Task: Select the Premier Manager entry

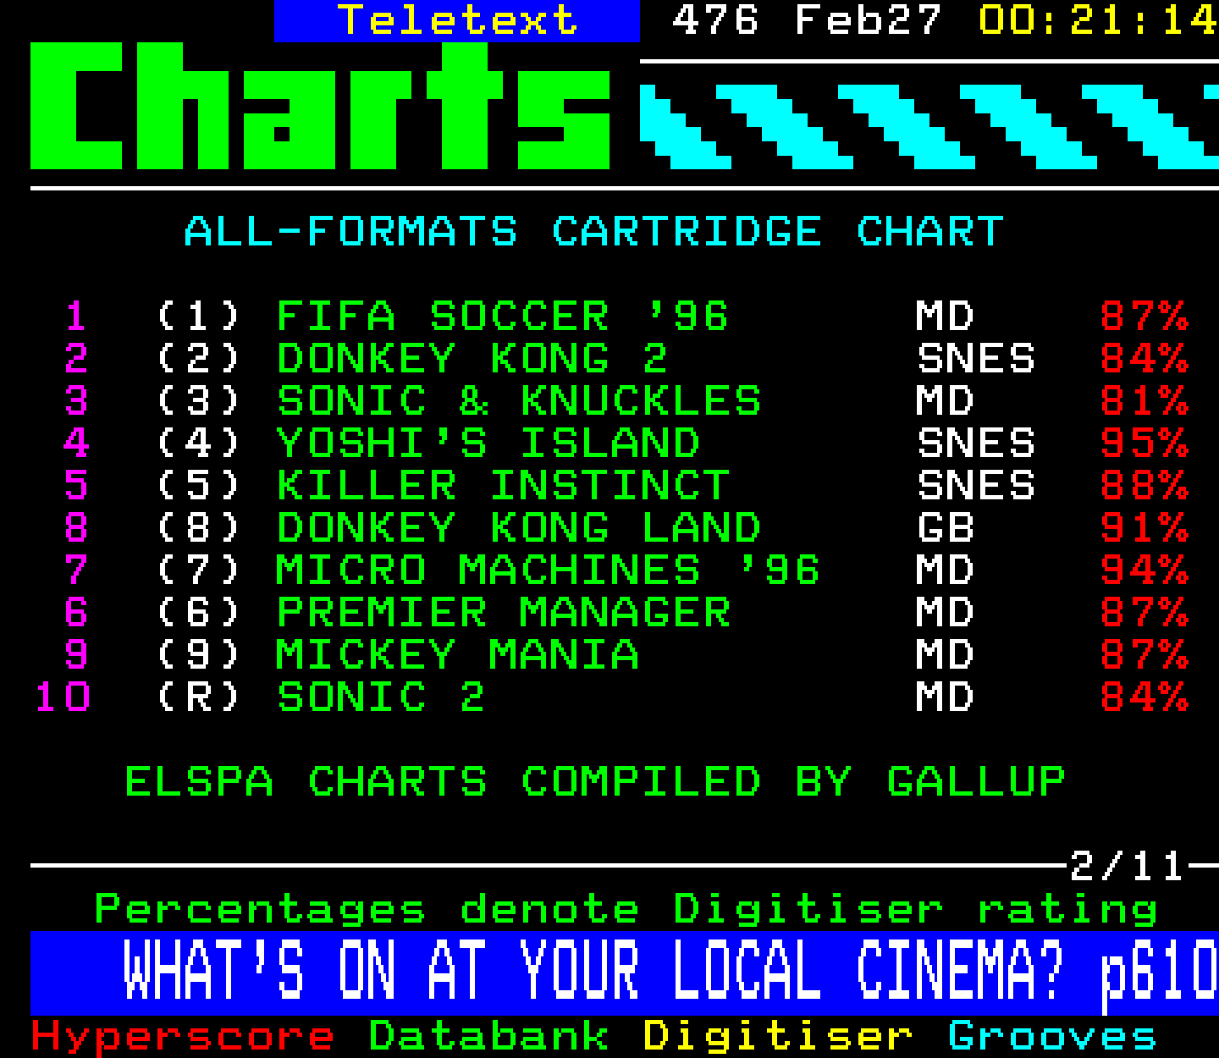Action: [503, 613]
